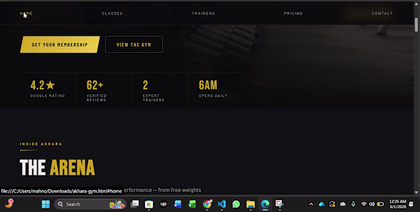Open the Upwork app icon

163,204
